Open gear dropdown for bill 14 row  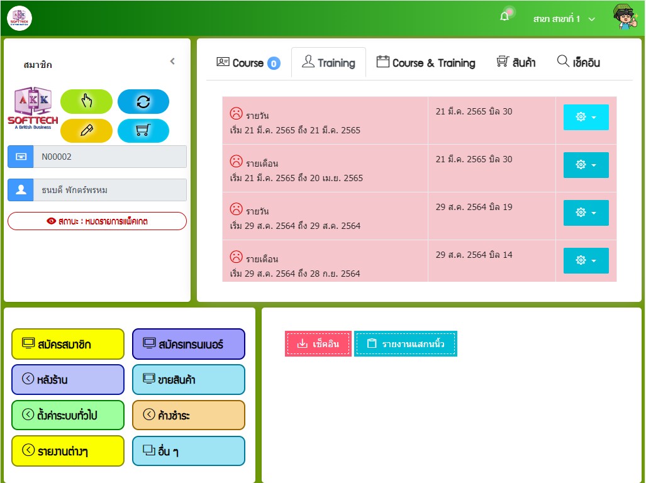(586, 260)
